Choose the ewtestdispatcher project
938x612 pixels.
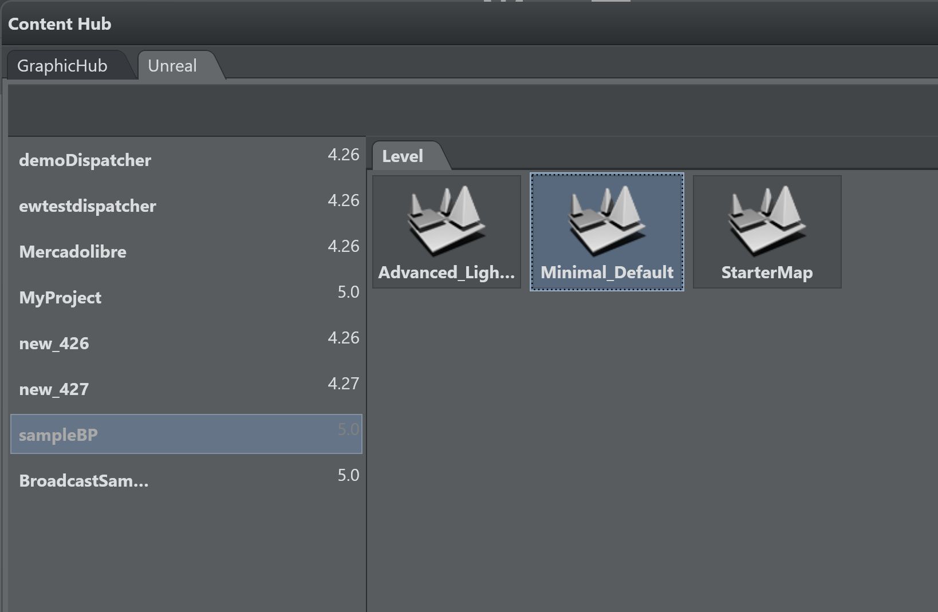[x=87, y=206]
